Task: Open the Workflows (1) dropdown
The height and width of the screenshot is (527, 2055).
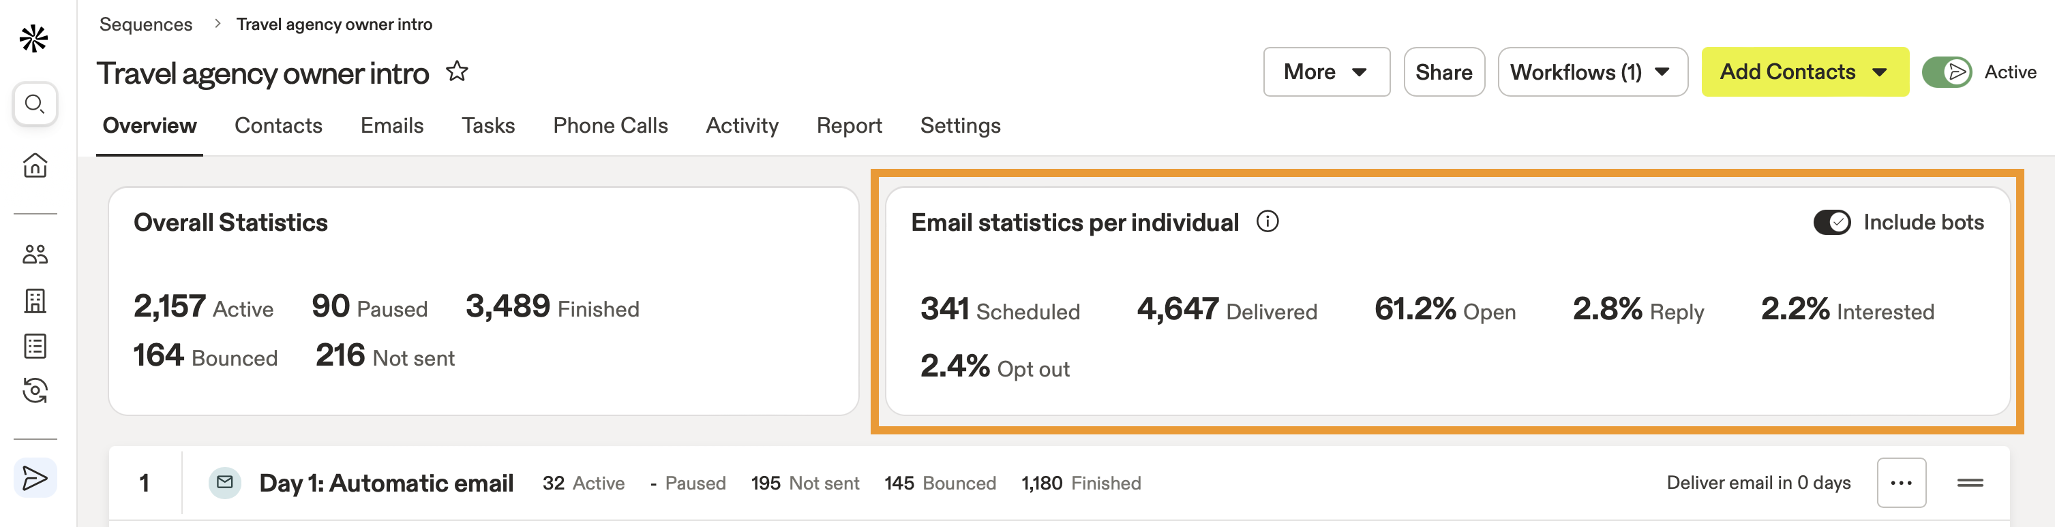Action: click(x=1591, y=72)
